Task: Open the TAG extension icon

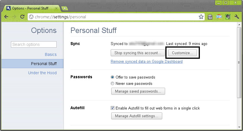Action: tap(210, 17)
